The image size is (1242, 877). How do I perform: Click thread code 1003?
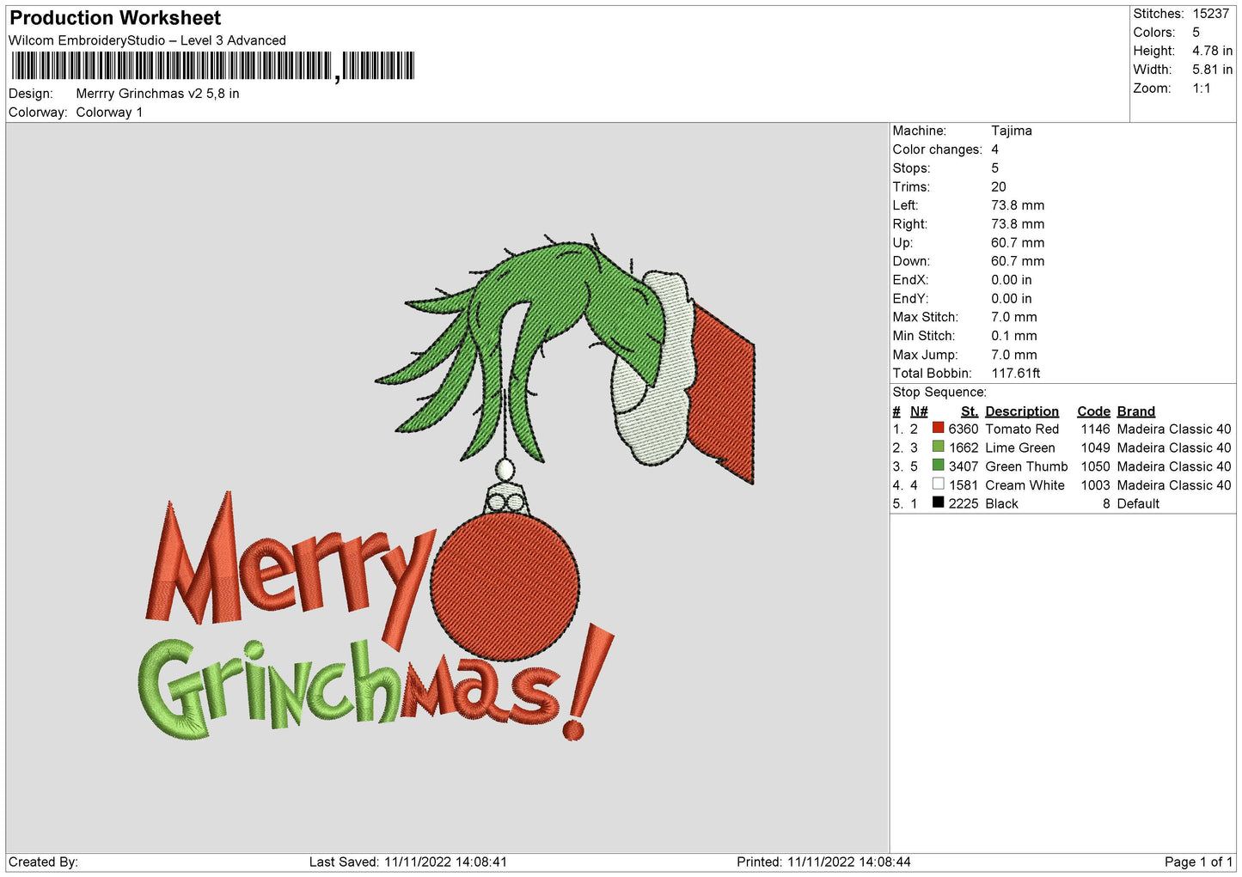click(1096, 485)
